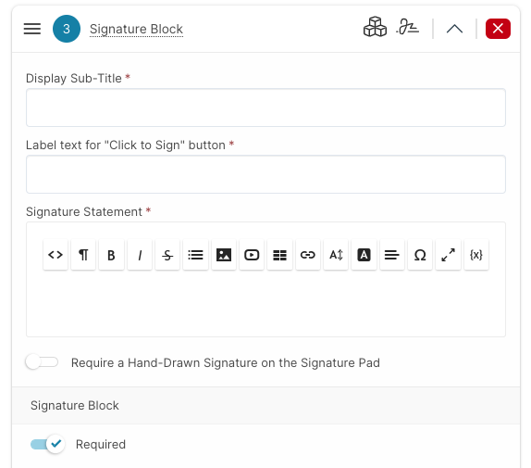
Task: Open the text alignment options
Action: pyautogui.click(x=392, y=255)
